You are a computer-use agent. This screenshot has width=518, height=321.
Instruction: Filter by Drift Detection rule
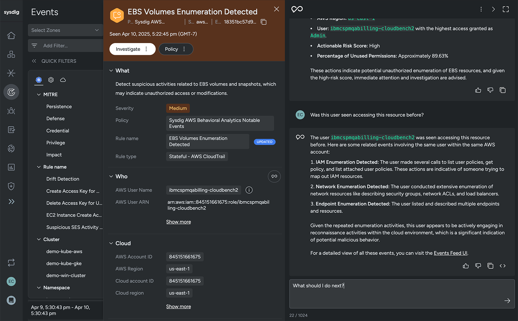pos(63,179)
